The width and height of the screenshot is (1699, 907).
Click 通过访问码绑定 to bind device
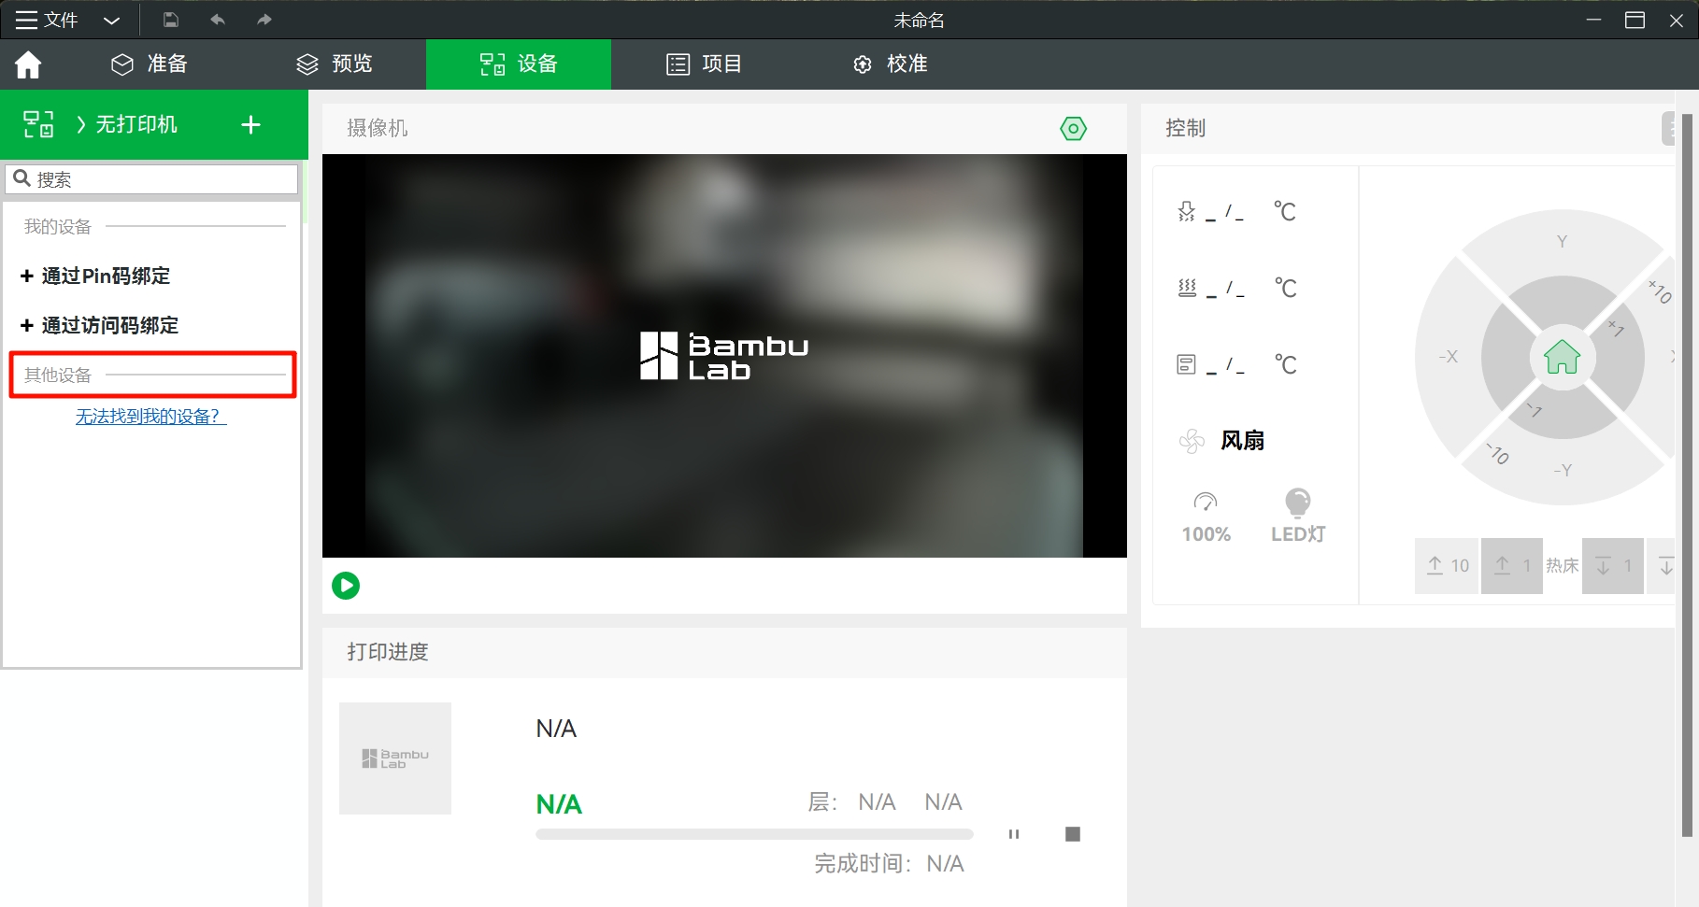pyautogui.click(x=99, y=325)
